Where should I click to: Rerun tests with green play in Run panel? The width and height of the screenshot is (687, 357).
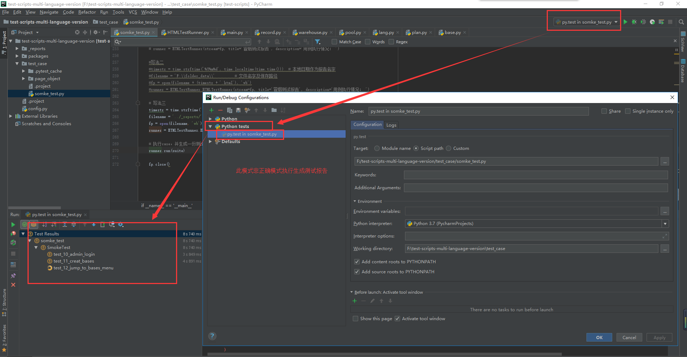13,225
